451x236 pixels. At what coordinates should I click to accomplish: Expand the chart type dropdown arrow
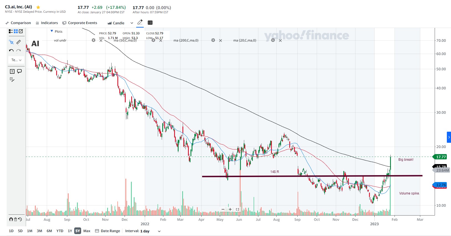[132, 23]
